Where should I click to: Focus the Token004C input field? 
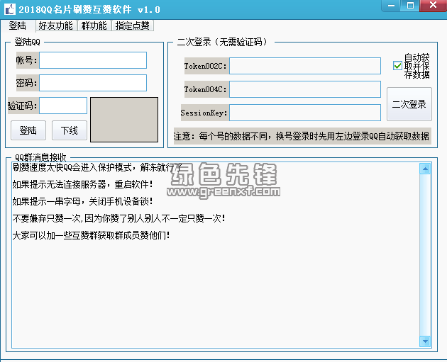coord(305,89)
